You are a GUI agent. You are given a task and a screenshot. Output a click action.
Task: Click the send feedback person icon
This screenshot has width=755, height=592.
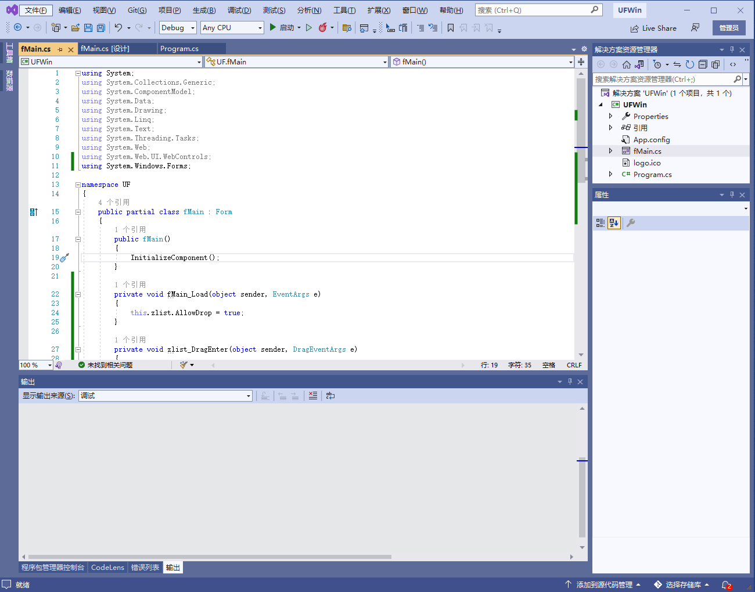(x=695, y=28)
